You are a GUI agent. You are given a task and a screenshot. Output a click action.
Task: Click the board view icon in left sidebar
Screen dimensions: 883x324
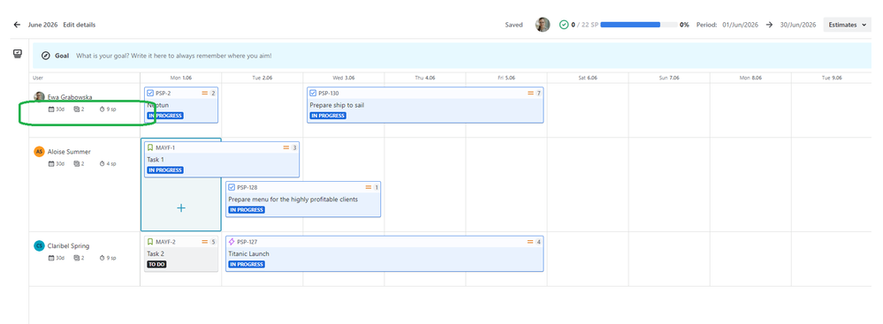coord(18,54)
